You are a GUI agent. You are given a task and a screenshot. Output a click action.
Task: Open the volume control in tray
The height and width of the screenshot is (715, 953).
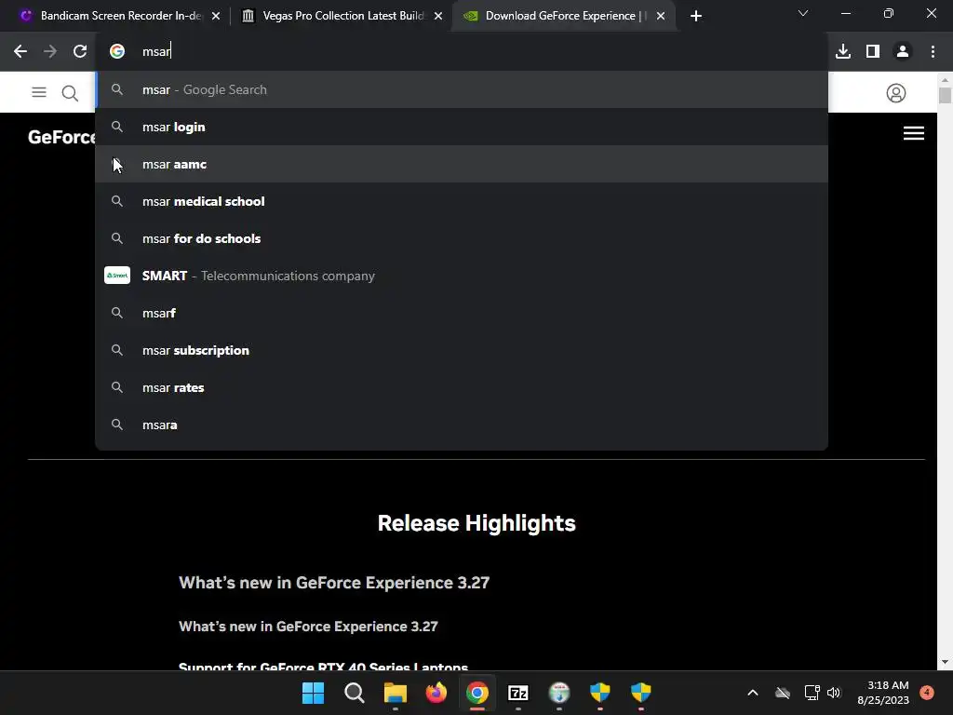pos(834,693)
